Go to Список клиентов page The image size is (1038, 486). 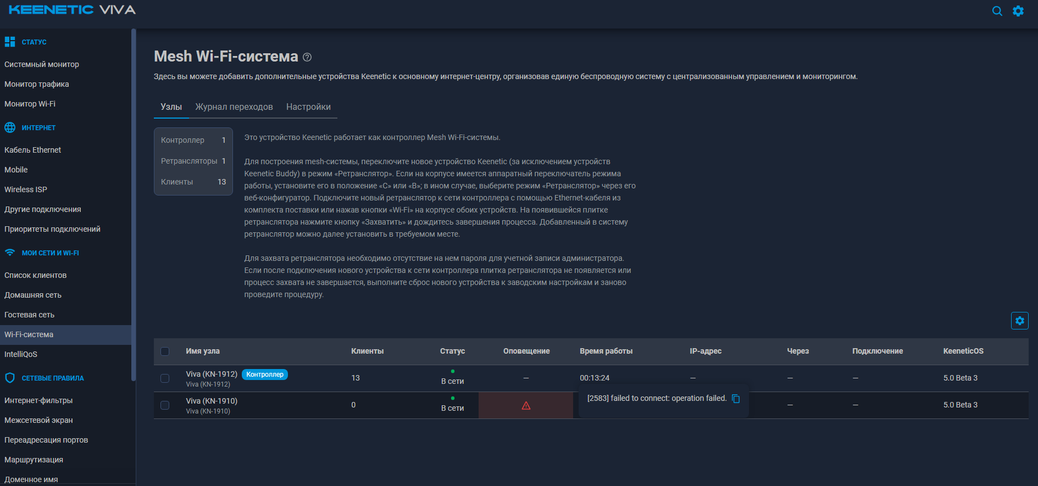[x=36, y=275]
